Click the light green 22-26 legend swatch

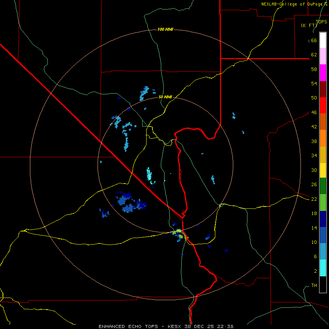pos(323,203)
